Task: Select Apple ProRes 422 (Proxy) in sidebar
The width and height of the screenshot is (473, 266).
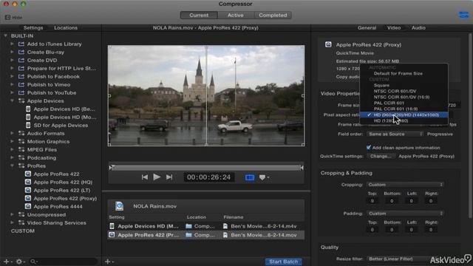Action: tap(65, 199)
